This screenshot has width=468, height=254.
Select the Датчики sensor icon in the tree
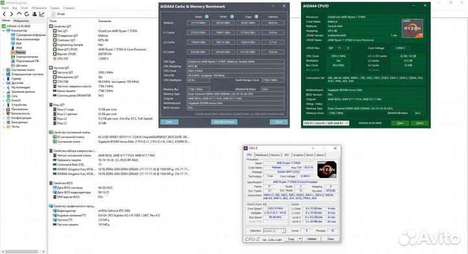coord(13,65)
